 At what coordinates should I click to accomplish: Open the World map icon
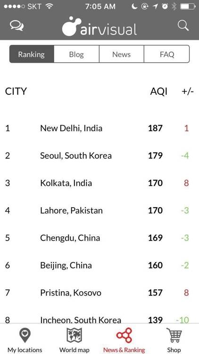[x=74, y=335]
